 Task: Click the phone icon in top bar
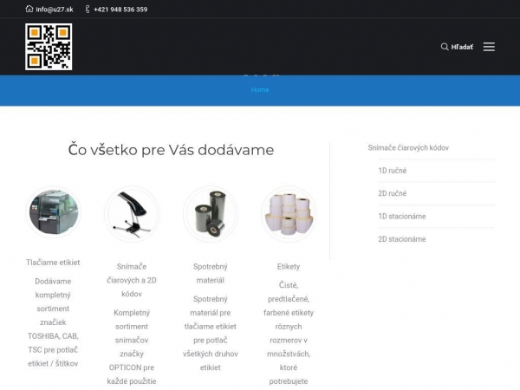pyautogui.click(x=88, y=10)
